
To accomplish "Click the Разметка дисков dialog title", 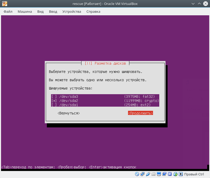I will (105, 63).
